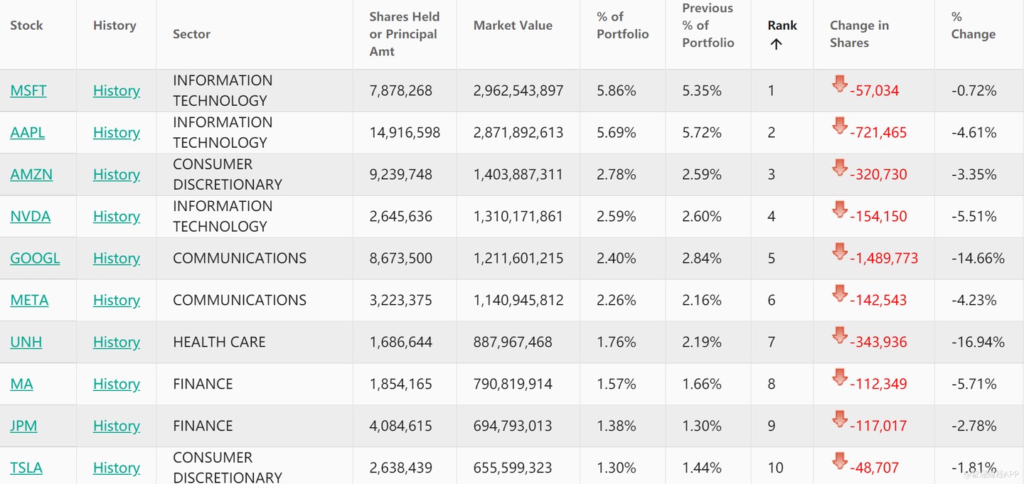Click the red down arrow in AAPL row
1024x484 pixels.
[x=840, y=127]
